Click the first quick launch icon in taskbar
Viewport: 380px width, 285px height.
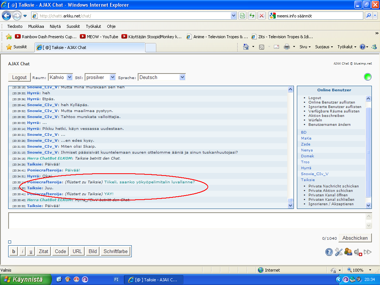click(59, 279)
